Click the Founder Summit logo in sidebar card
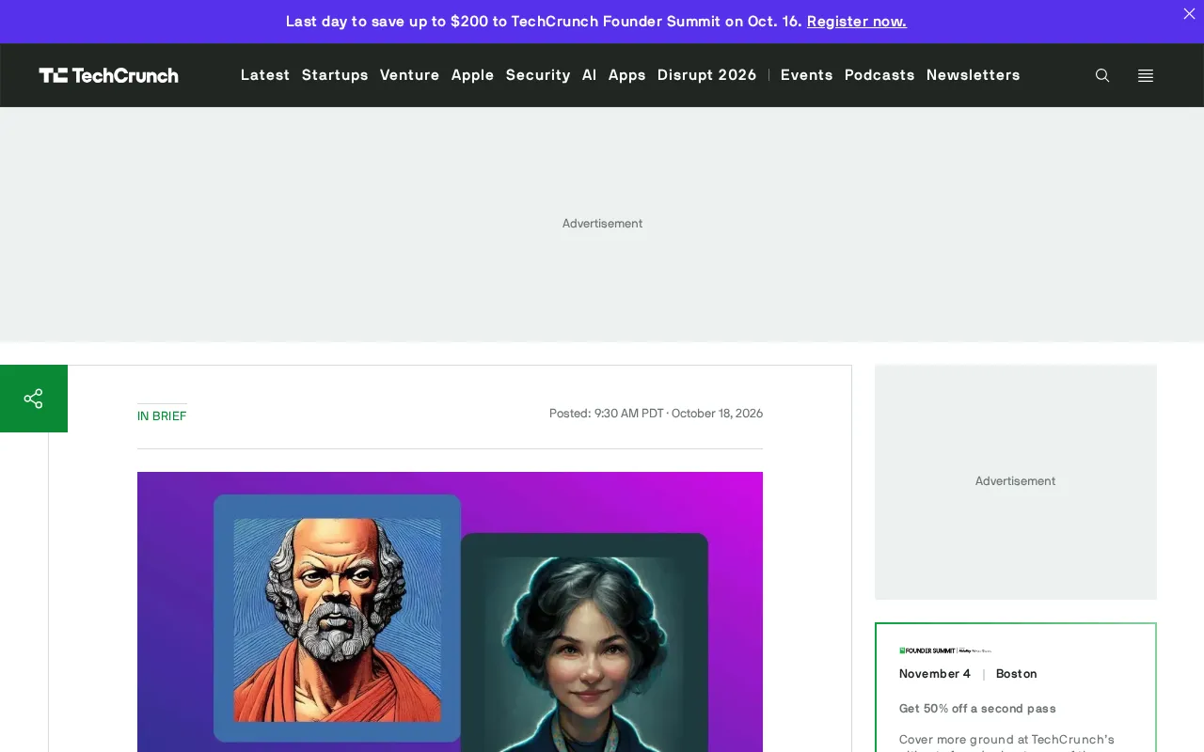Image resolution: width=1204 pixels, height=752 pixels. pos(945,650)
